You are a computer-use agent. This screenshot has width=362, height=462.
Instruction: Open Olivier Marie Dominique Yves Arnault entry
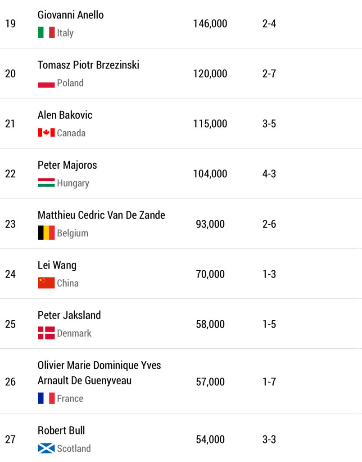99,373
